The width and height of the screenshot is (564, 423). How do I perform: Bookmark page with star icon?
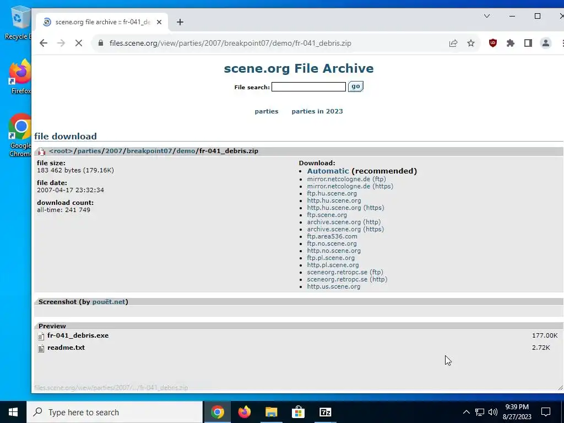[x=471, y=43]
